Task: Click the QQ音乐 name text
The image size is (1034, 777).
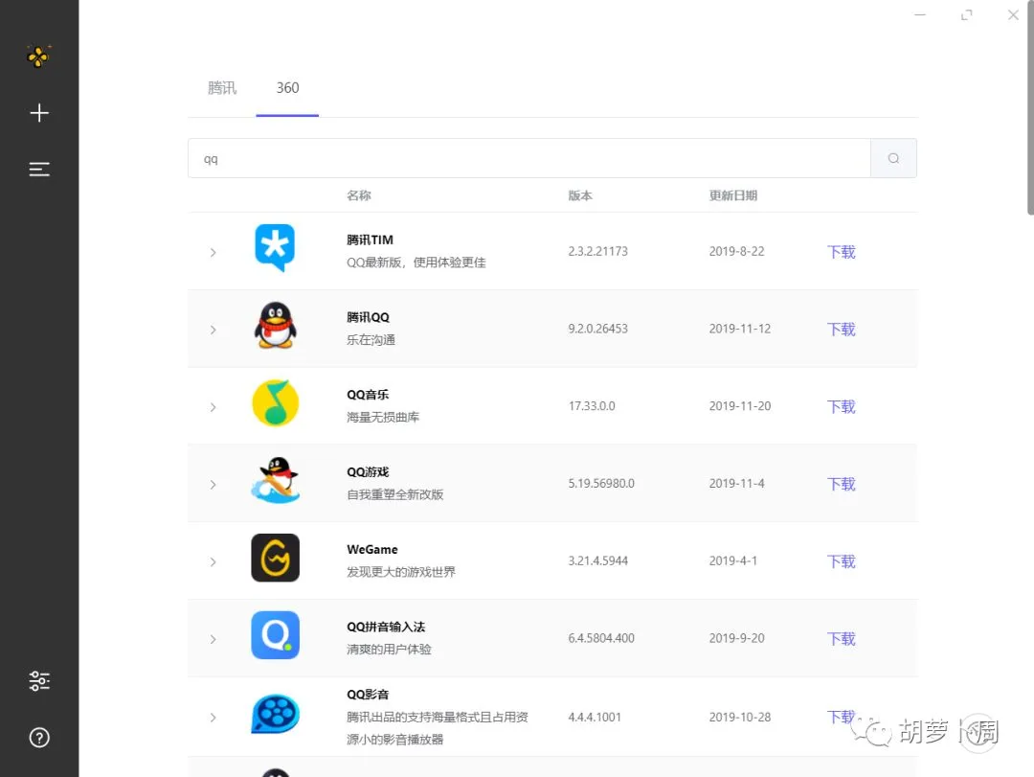Action: [368, 394]
